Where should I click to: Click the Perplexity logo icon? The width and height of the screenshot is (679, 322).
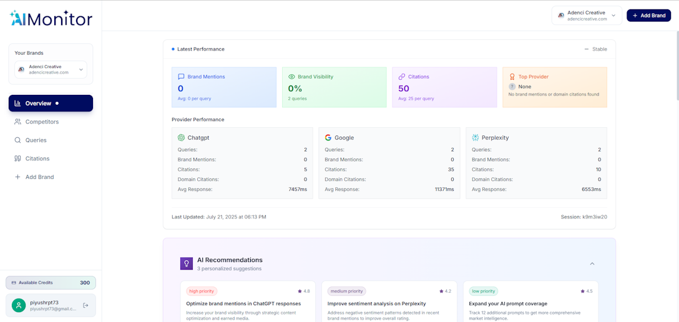[476, 138]
